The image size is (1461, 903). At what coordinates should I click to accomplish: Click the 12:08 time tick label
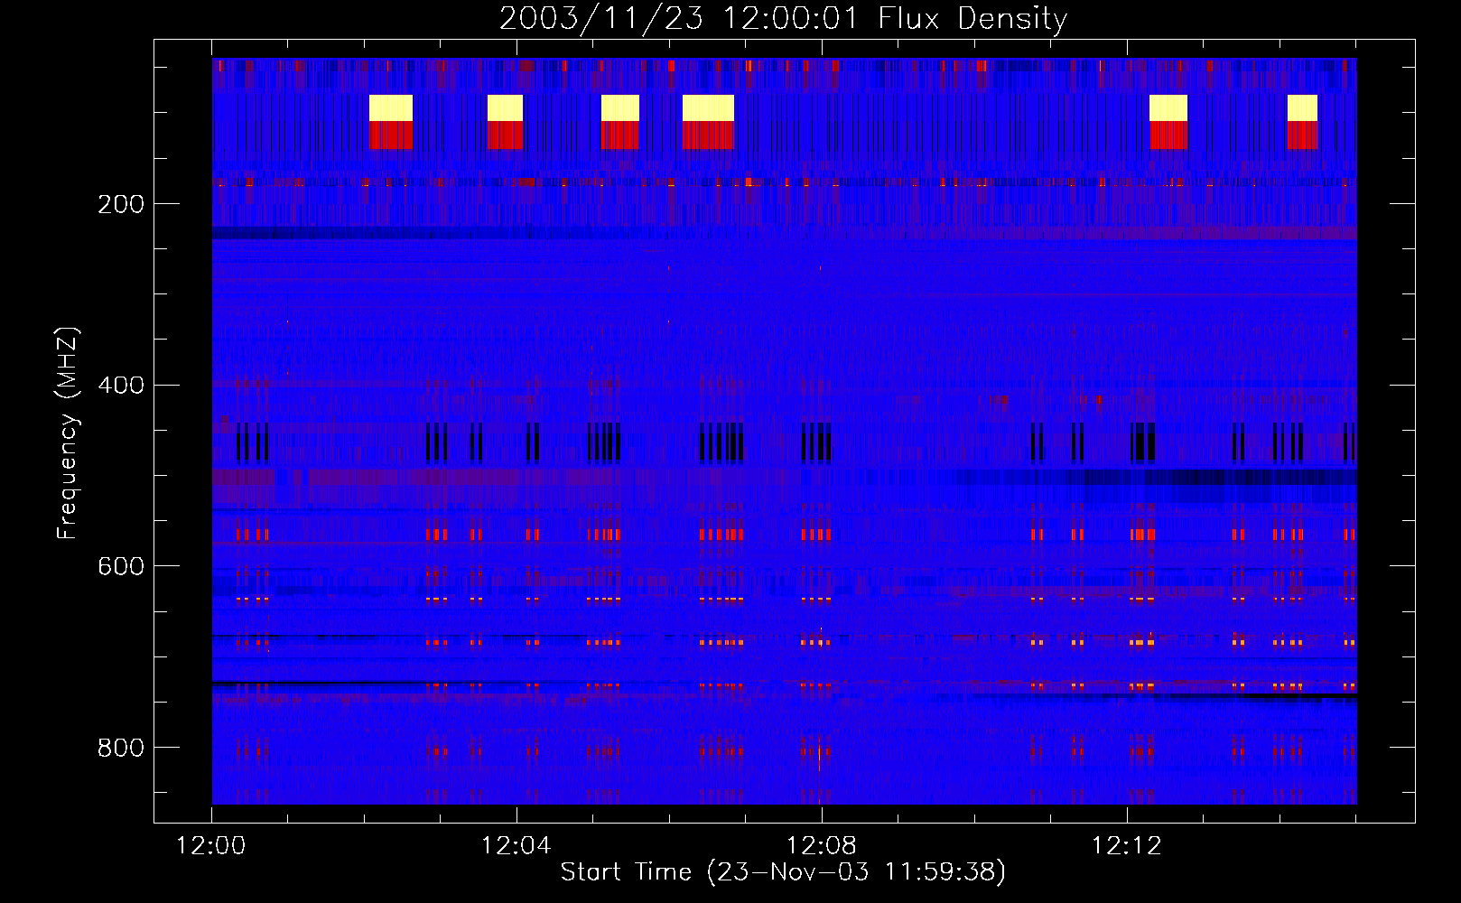(x=822, y=845)
